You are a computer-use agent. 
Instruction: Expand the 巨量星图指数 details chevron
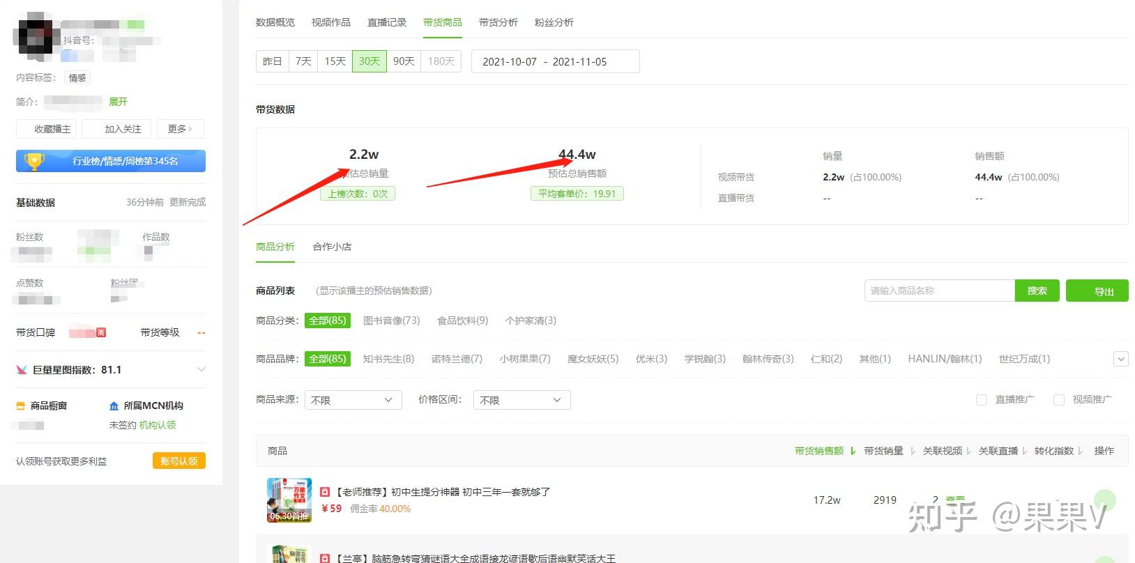tap(201, 369)
